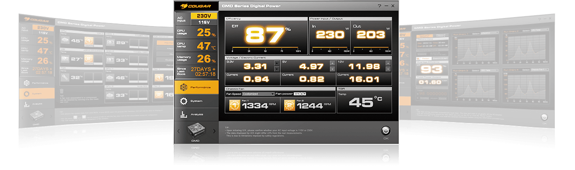The height and width of the screenshot is (170, 575).
Task: Raise 3.3V voltage with up arrow
Action: (x=277, y=63)
